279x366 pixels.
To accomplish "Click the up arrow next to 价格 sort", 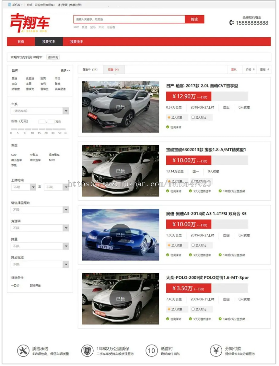I will (x=254, y=69).
